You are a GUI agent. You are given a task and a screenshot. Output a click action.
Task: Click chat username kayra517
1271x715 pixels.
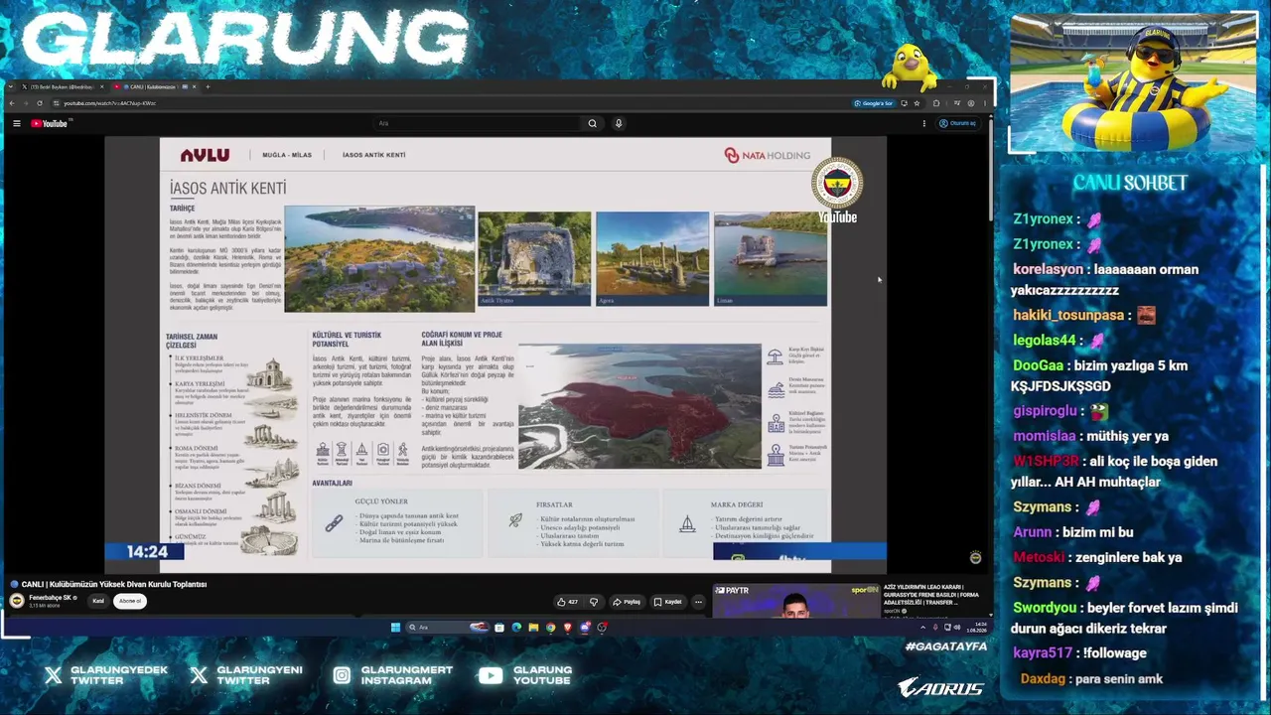click(1043, 652)
